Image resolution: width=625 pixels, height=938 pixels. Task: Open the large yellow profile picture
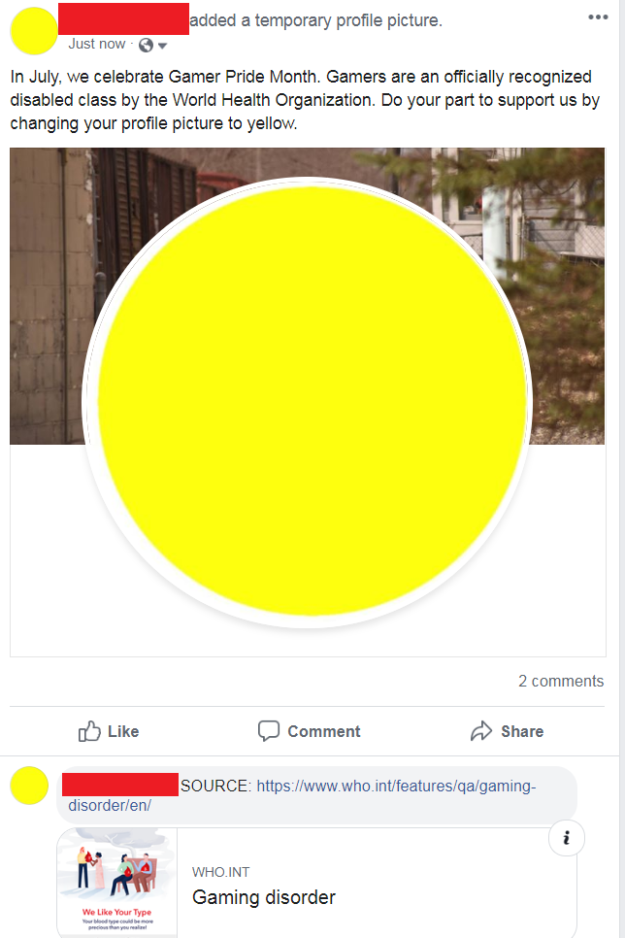312,401
